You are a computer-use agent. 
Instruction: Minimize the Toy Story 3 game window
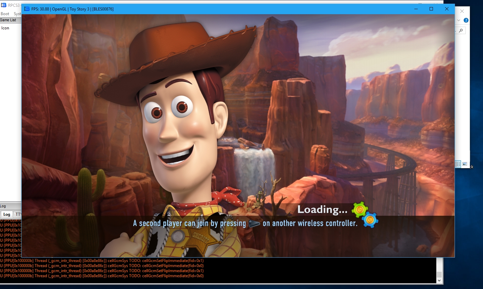point(416,9)
